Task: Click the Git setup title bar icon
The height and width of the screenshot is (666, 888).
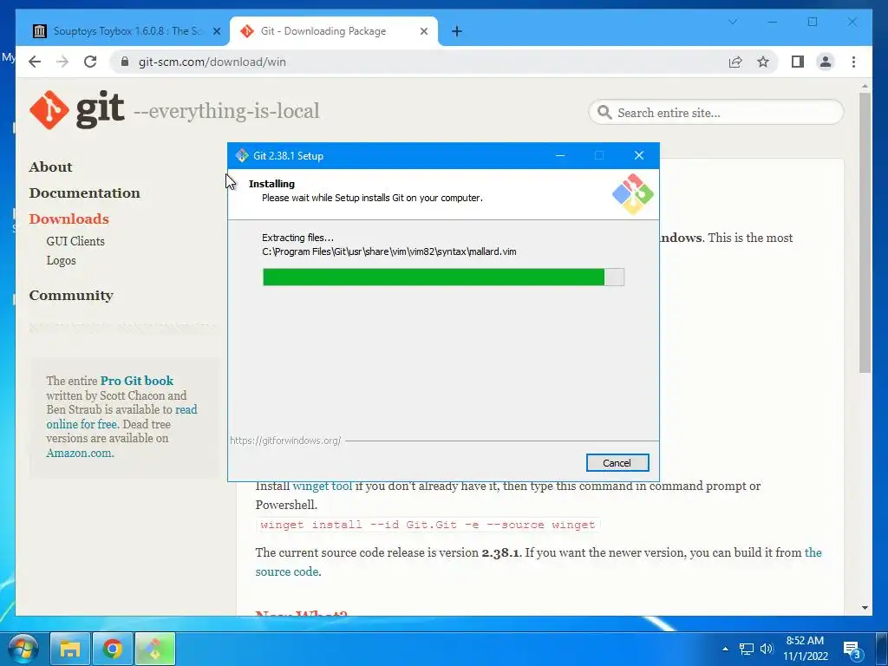Action: 242,155
